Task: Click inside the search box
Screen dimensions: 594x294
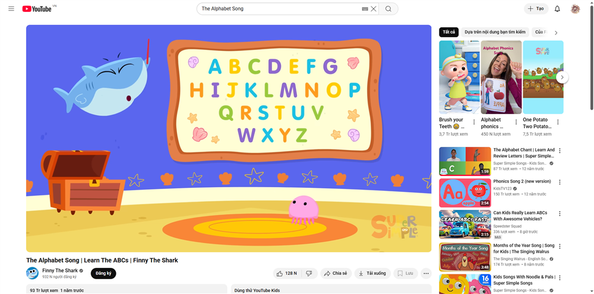Action: click(280, 9)
